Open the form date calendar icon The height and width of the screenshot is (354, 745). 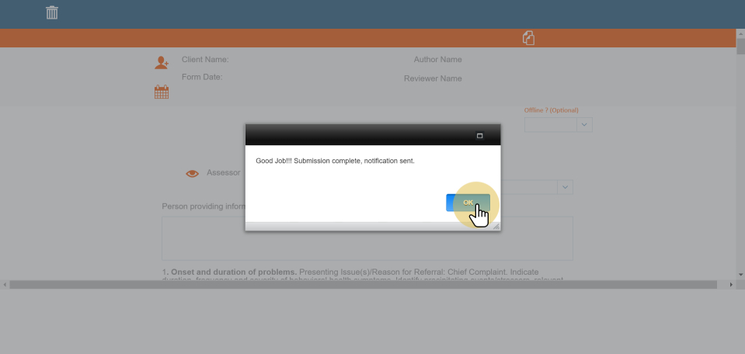pyautogui.click(x=161, y=92)
